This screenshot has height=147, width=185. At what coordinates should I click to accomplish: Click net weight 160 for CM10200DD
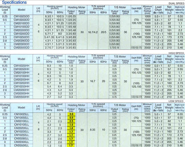tap(169, 34)
